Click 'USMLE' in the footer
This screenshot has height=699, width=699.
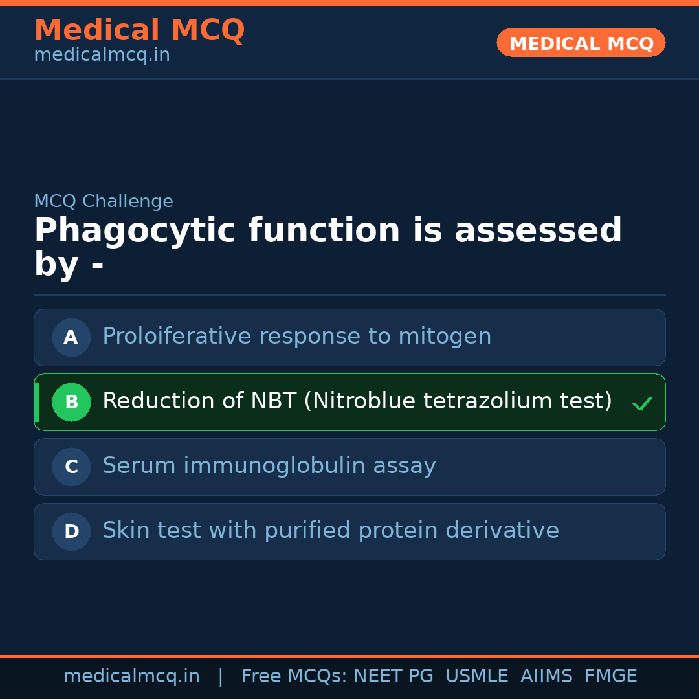point(476,676)
